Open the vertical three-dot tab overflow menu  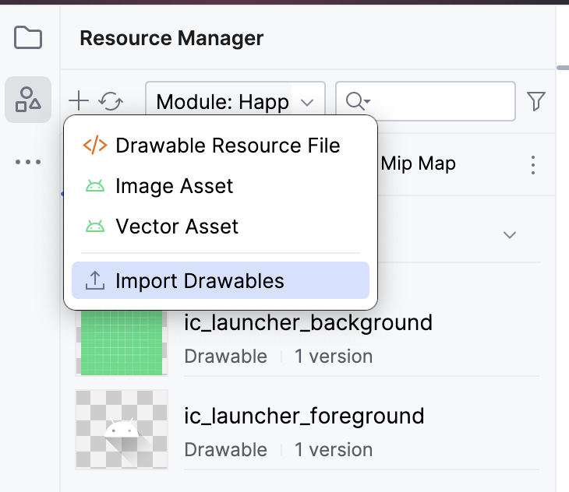click(533, 165)
